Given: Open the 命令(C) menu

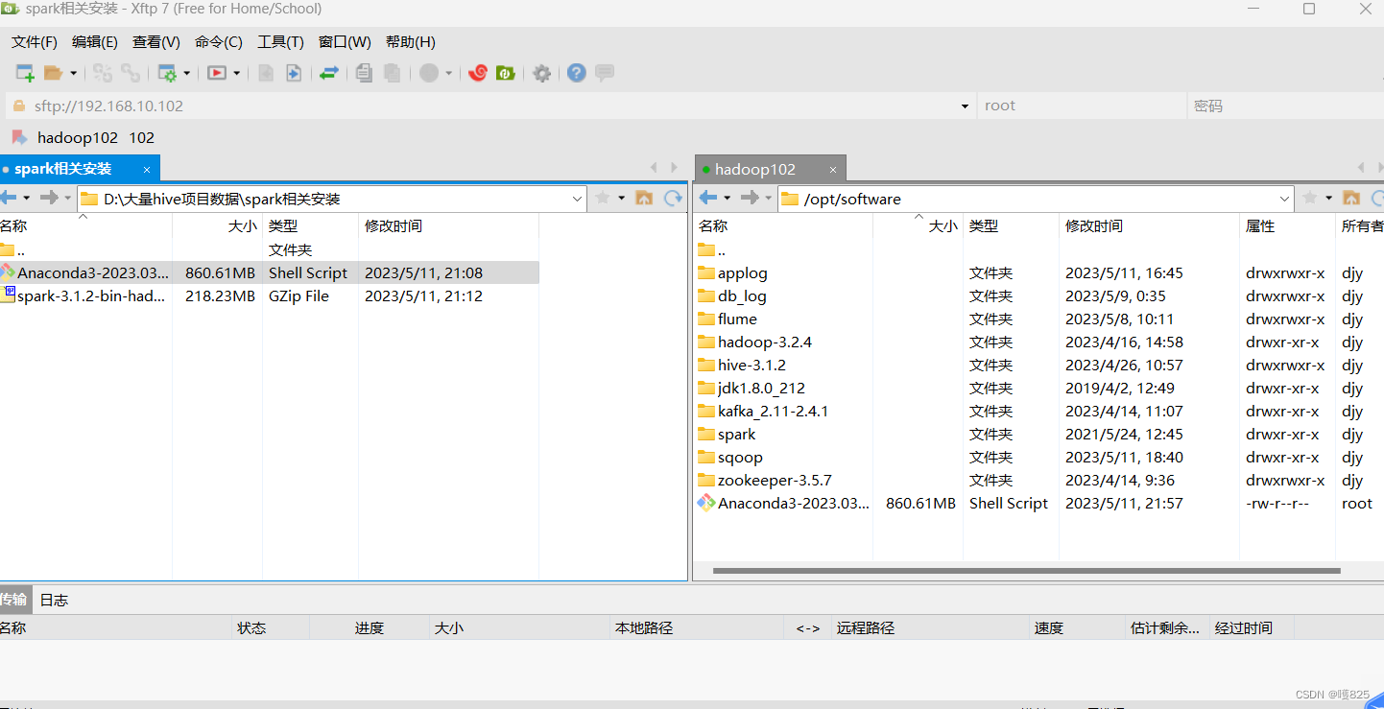Looking at the screenshot, I should 219,42.
